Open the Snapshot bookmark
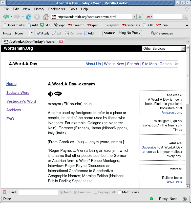The width and height of the screenshot is (191, 203). tap(112, 25)
